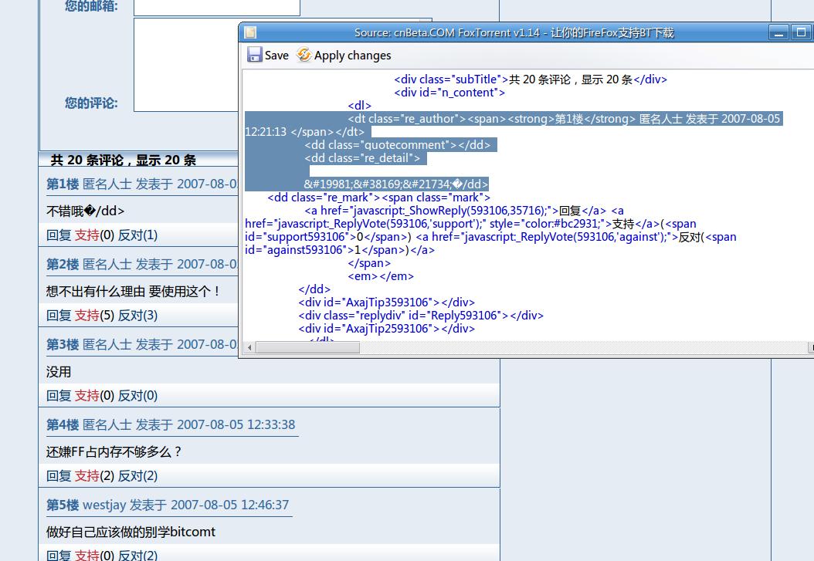Click the 您的邮箱: label
The width and height of the screenshot is (814, 561).
[x=91, y=6]
